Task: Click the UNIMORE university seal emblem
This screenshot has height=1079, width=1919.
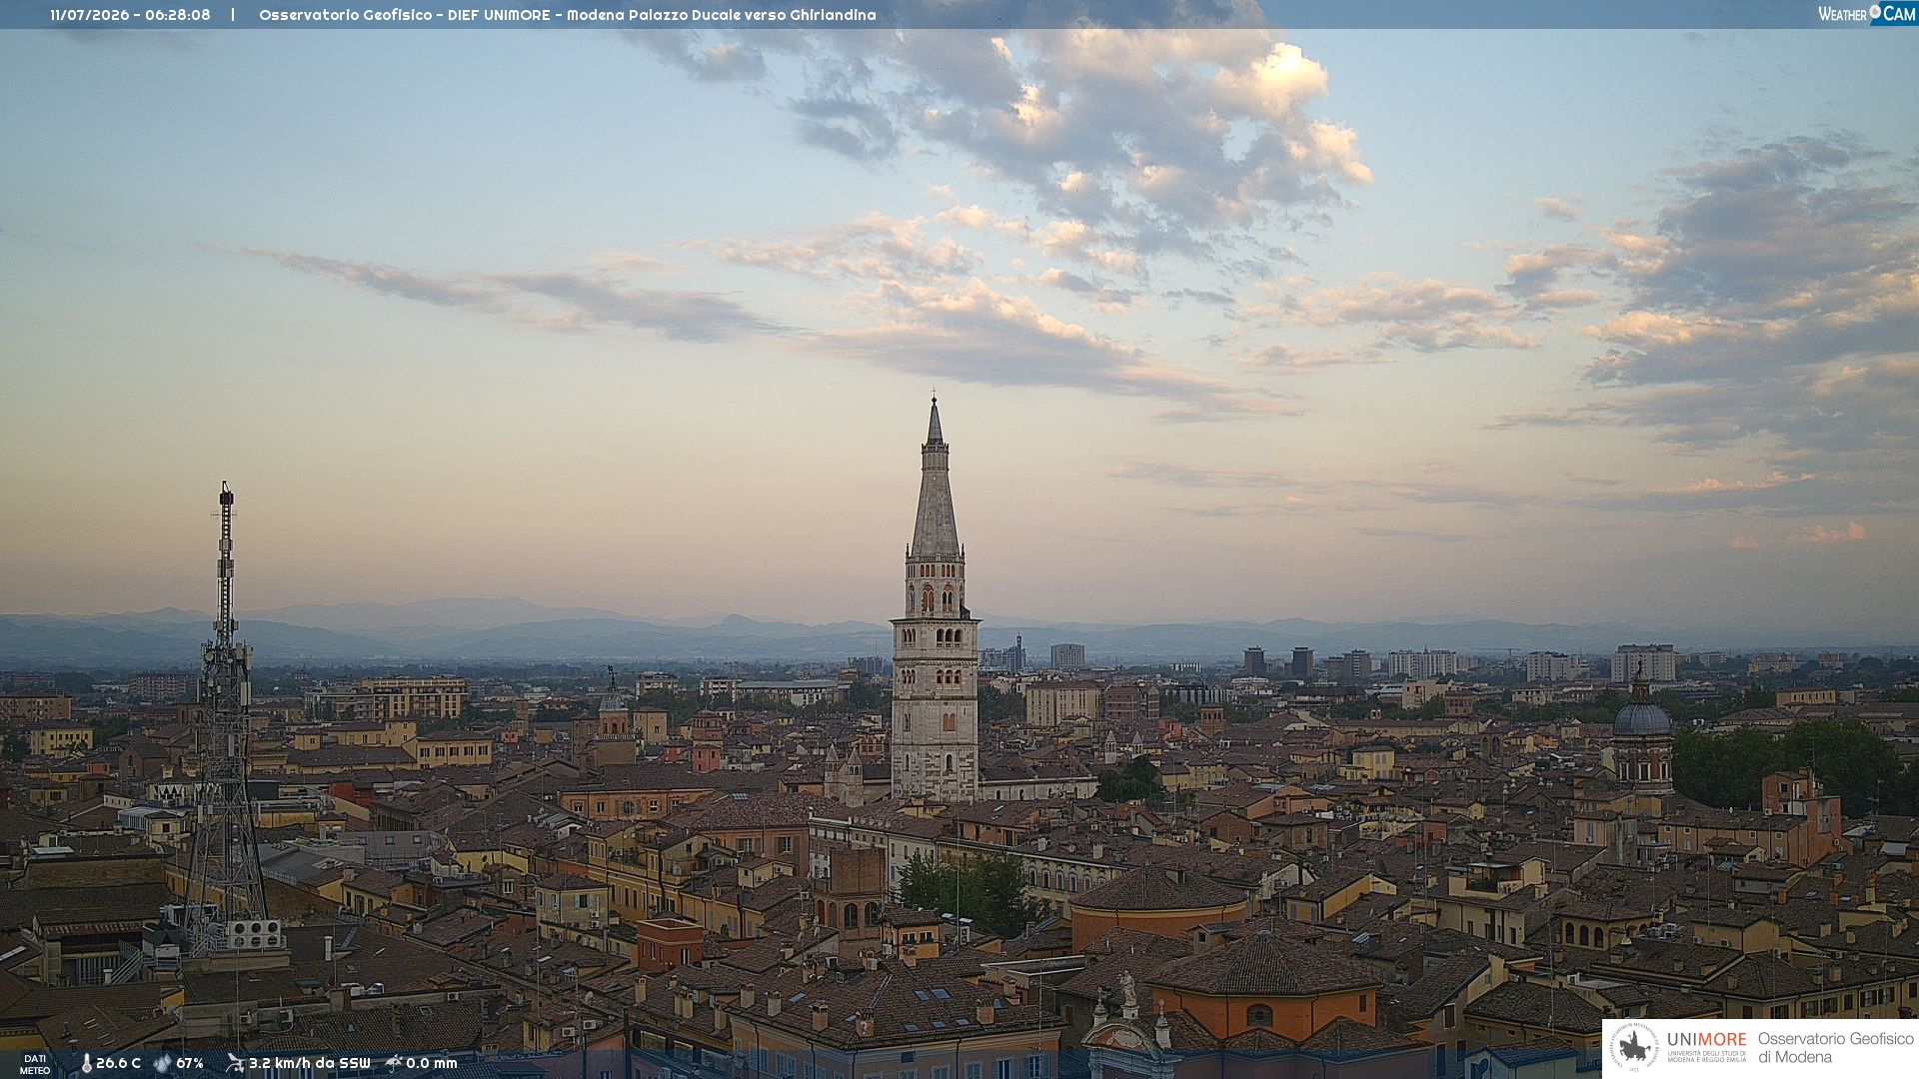Action: coord(1634,1047)
